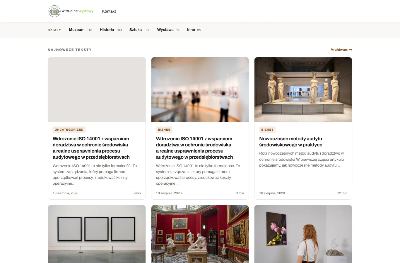The height and width of the screenshot is (263, 400).
Task: Open the Kontakt page
Action: click(109, 11)
